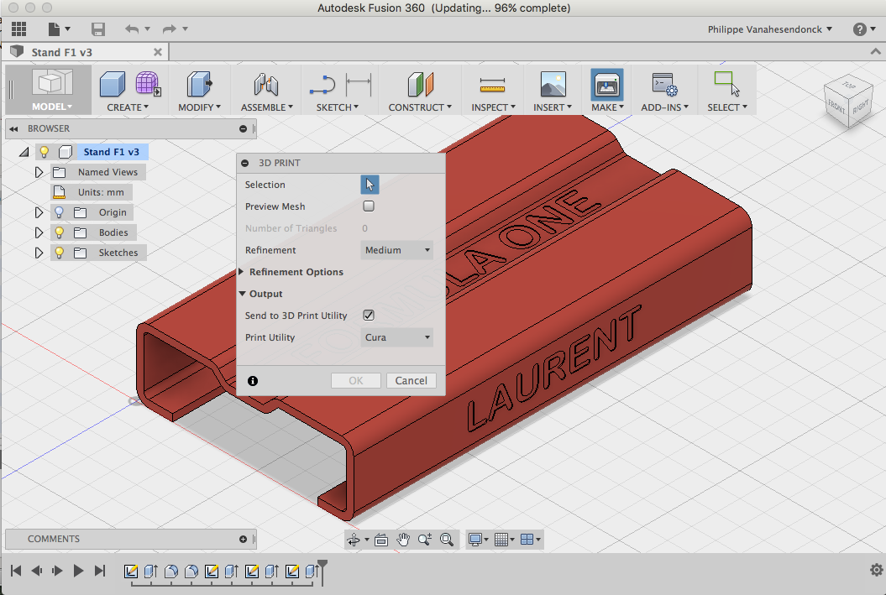886x595 pixels.
Task: Enable the Preview Mesh checkbox
Action: (x=369, y=206)
